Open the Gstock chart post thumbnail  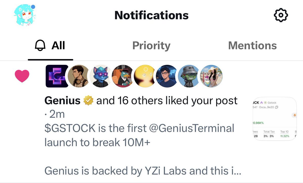tap(275, 118)
